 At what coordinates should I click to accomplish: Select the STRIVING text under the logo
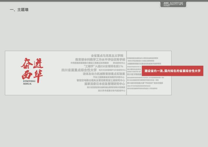(x=29, y=81)
